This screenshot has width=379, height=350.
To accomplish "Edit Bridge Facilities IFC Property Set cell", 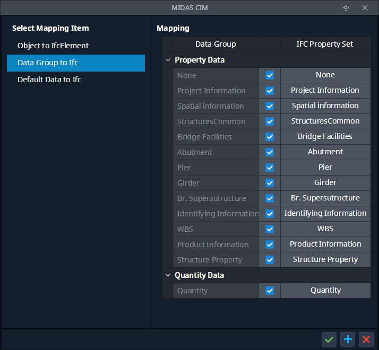I will click(x=325, y=137).
